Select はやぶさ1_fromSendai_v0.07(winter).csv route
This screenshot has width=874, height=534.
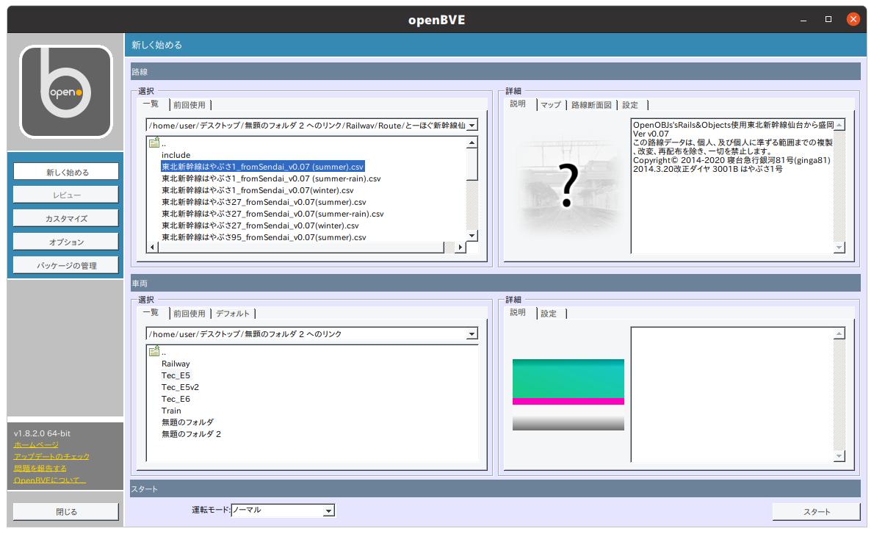point(258,190)
